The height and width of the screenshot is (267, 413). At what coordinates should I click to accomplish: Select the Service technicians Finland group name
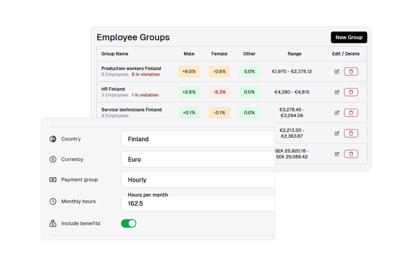132,110
